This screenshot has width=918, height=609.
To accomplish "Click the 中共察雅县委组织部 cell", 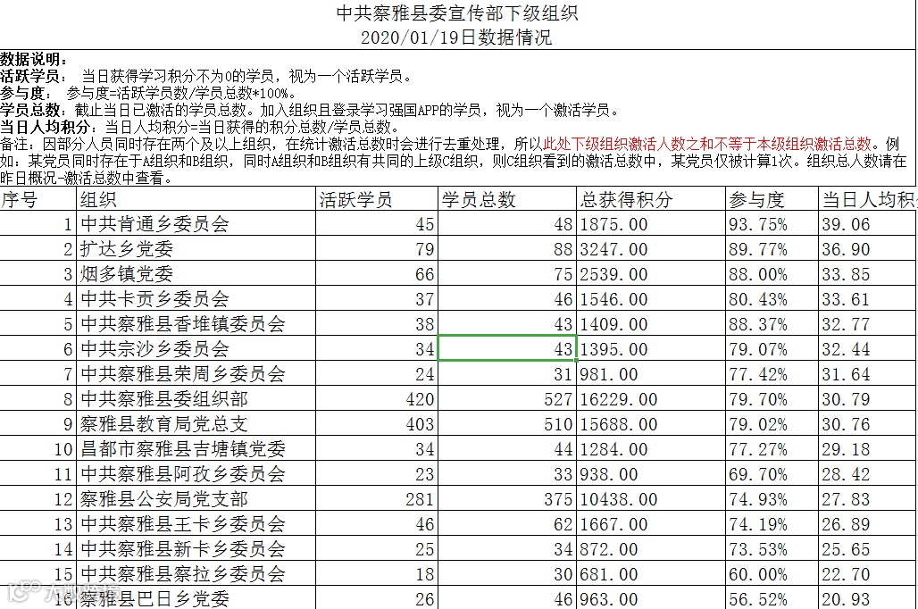I will [x=196, y=399].
